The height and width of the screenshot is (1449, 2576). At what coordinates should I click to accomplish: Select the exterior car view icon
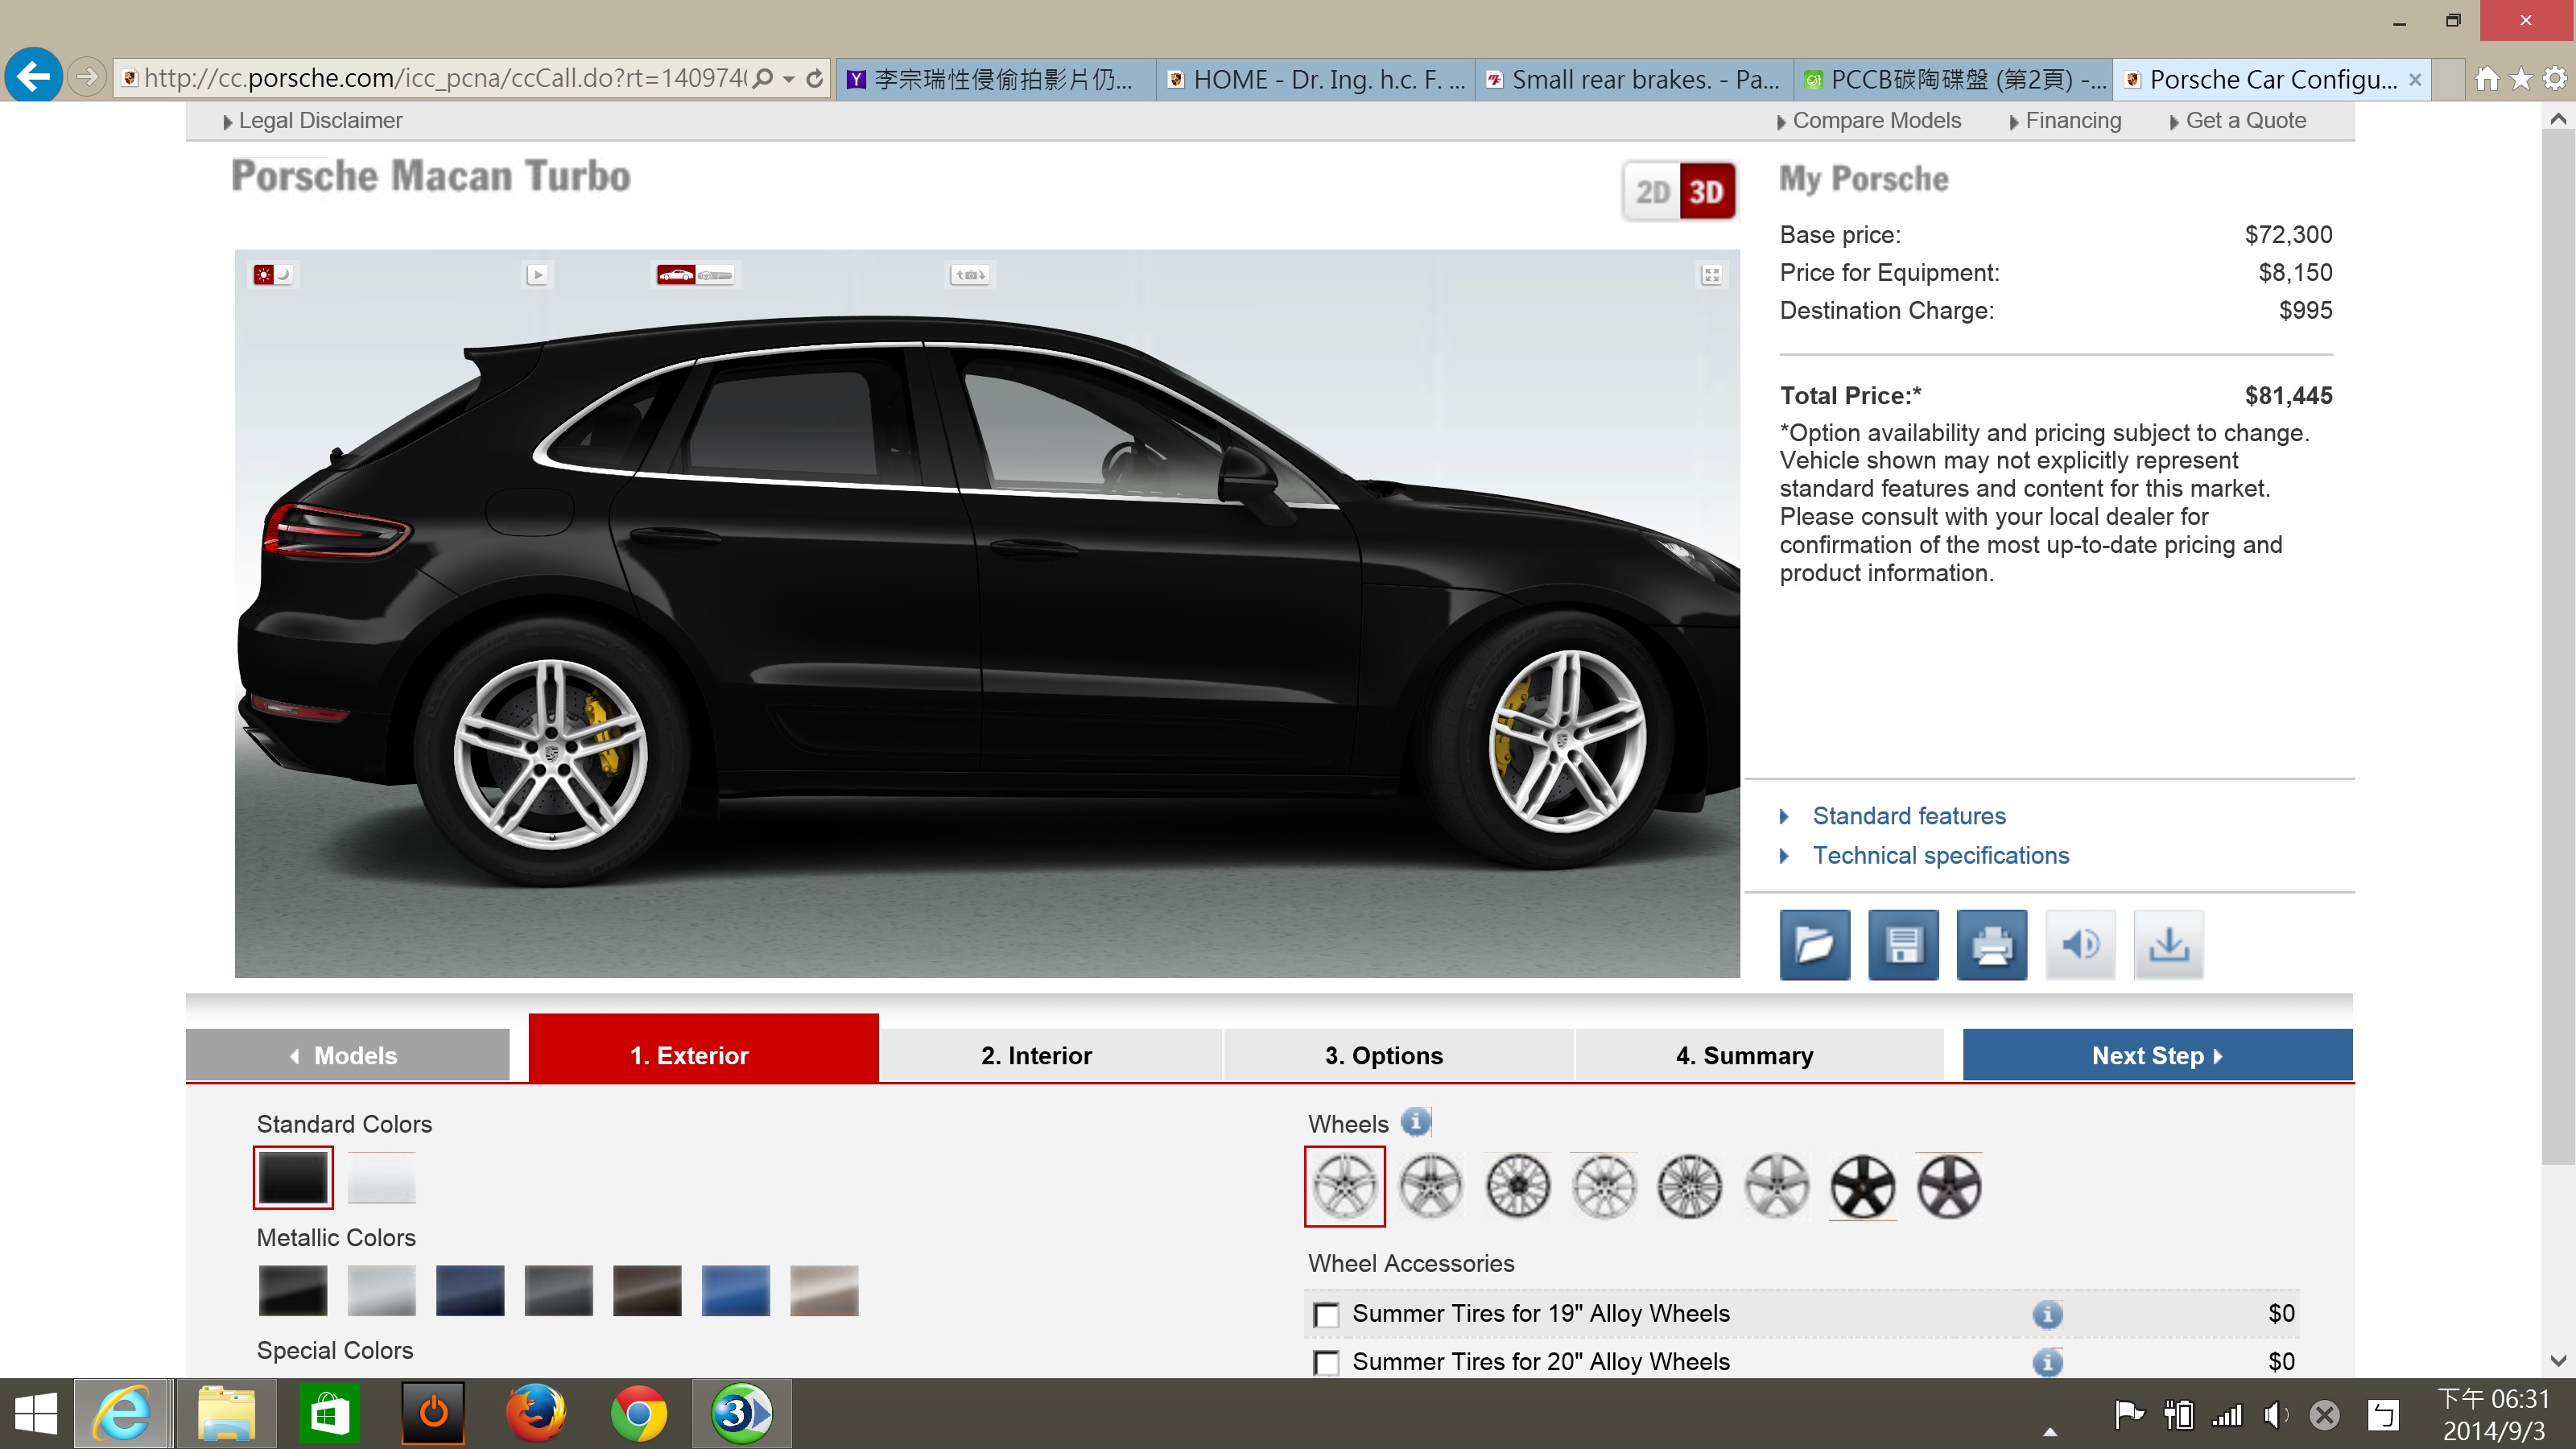tap(676, 274)
